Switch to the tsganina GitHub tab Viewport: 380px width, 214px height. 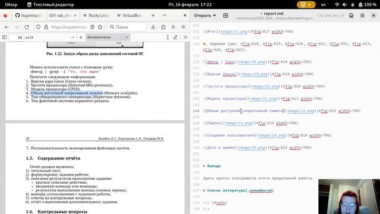click(x=28, y=15)
